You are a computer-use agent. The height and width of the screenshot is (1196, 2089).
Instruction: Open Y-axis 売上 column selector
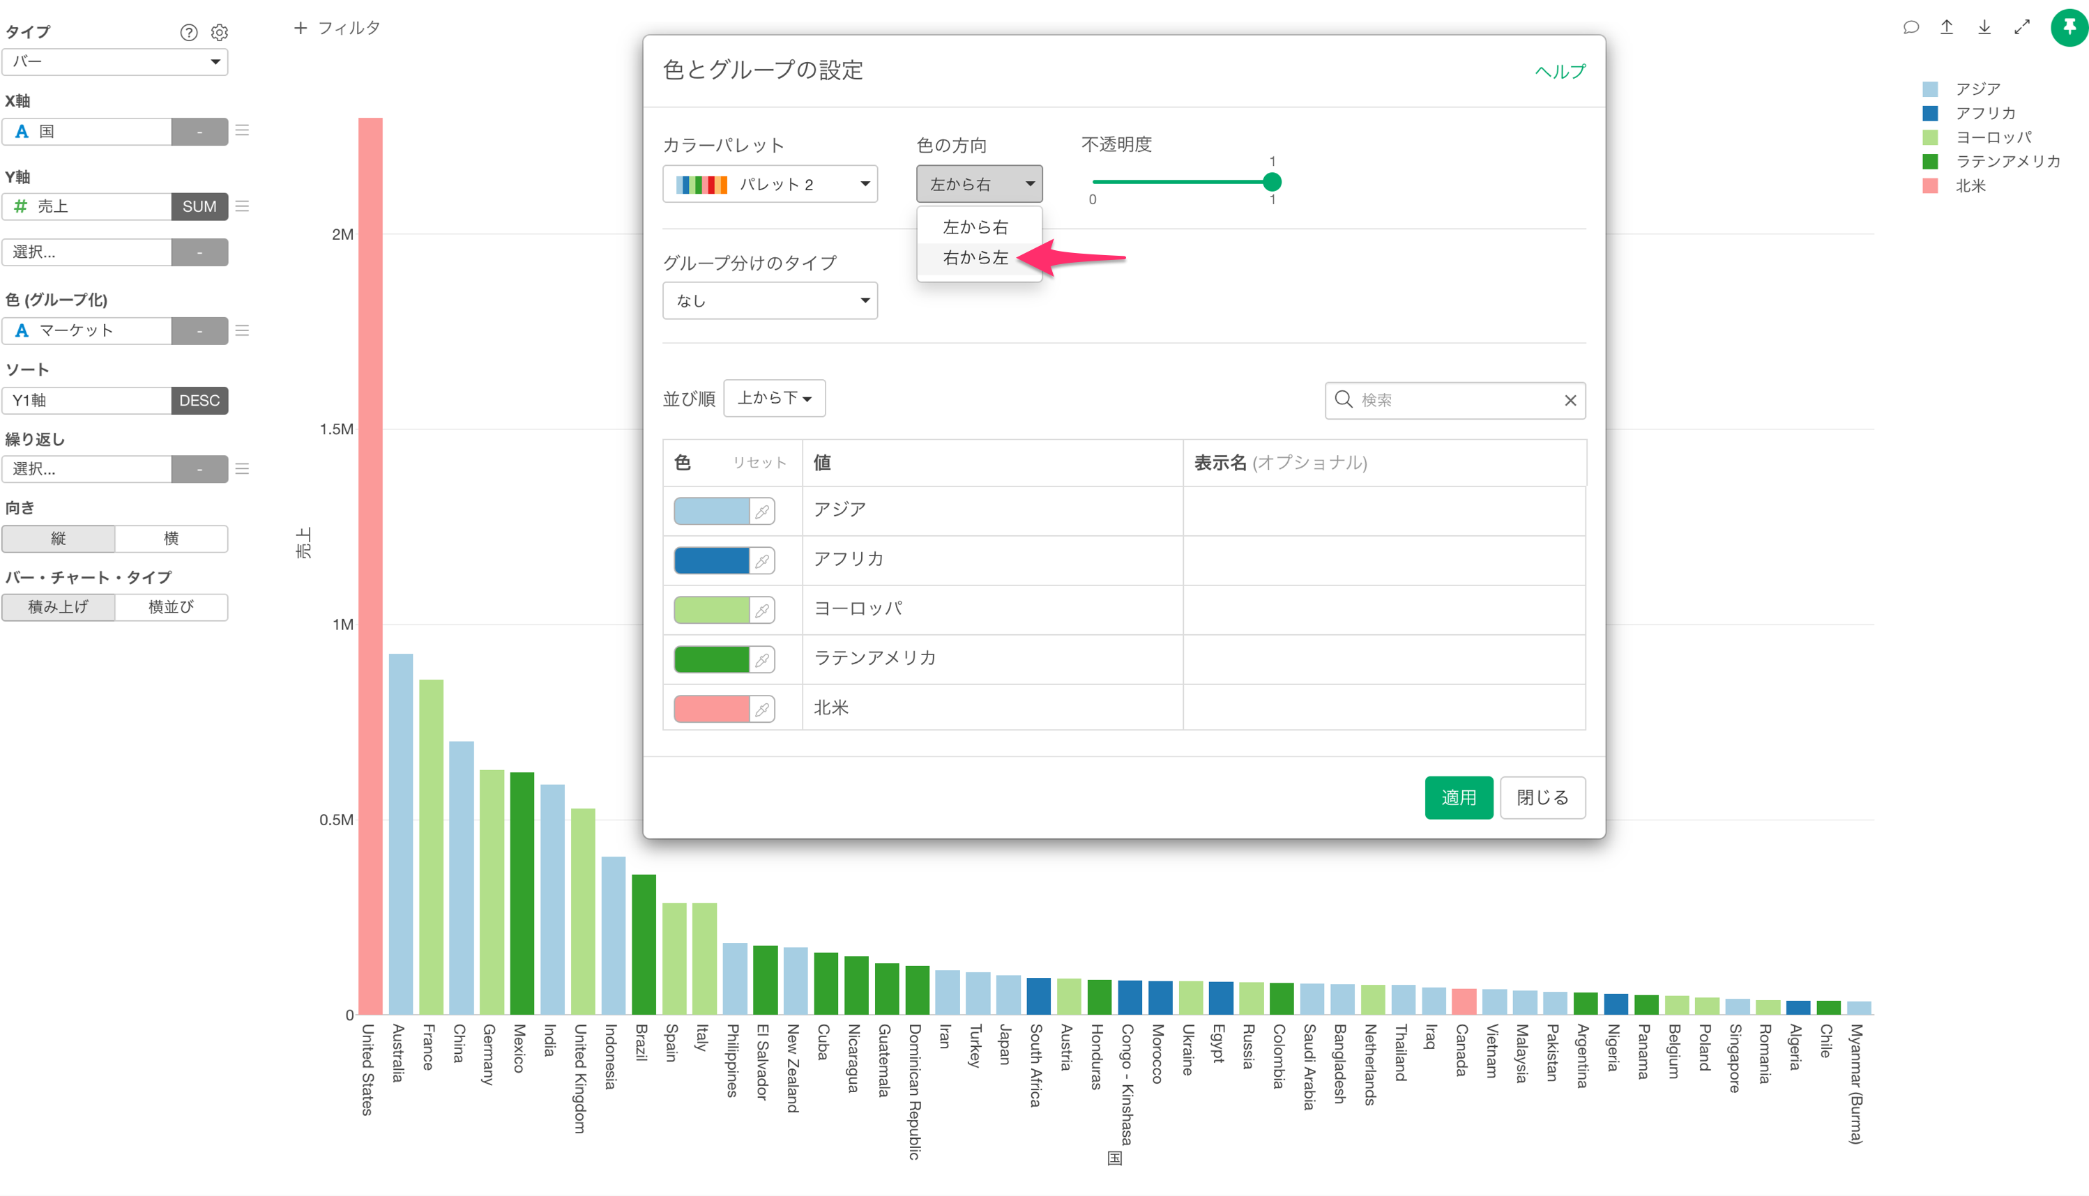[x=87, y=206]
